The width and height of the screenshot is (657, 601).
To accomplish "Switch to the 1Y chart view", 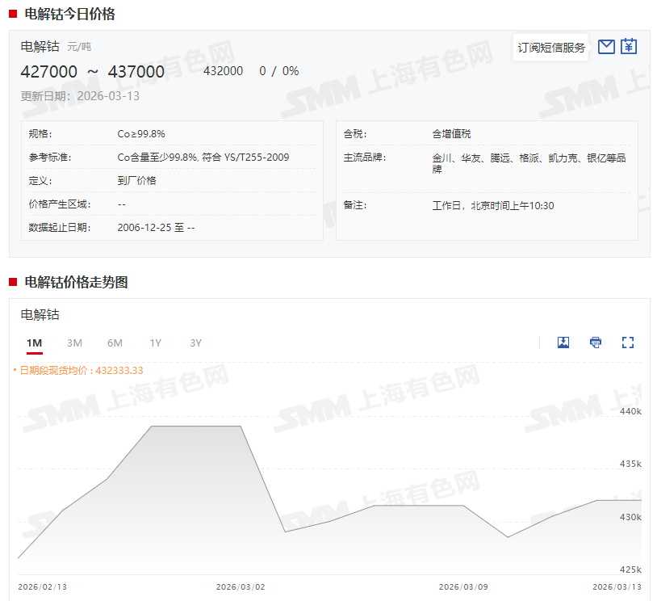I will pos(155,343).
